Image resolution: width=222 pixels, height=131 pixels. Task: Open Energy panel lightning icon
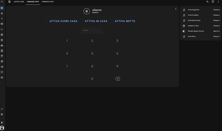(x=2, y=19)
